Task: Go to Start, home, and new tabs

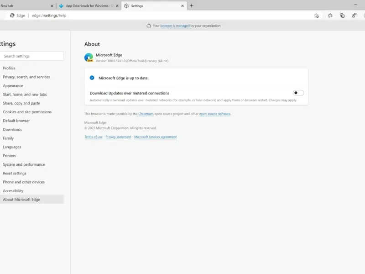Action: point(25,95)
